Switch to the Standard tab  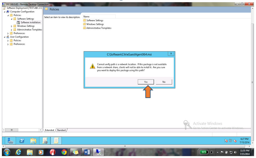click(61, 130)
